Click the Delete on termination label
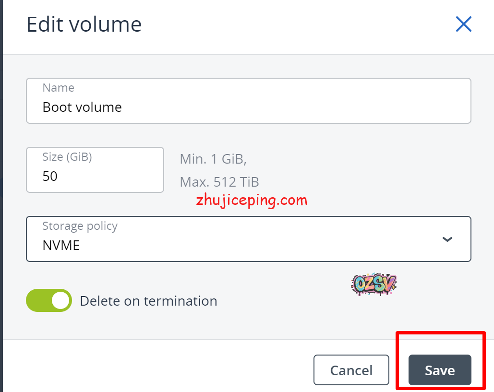 click(148, 301)
